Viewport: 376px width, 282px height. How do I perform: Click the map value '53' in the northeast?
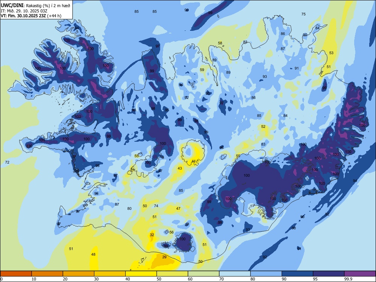point(331,53)
